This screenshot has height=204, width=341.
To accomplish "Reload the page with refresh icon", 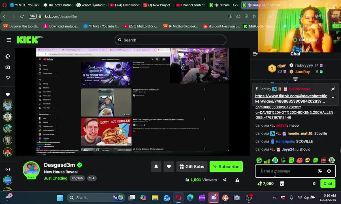I will point(22,16).
